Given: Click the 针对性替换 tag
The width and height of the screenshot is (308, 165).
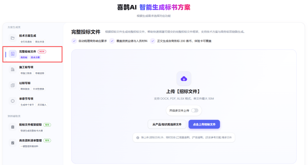Looking at the screenshot, I should [38, 89].
